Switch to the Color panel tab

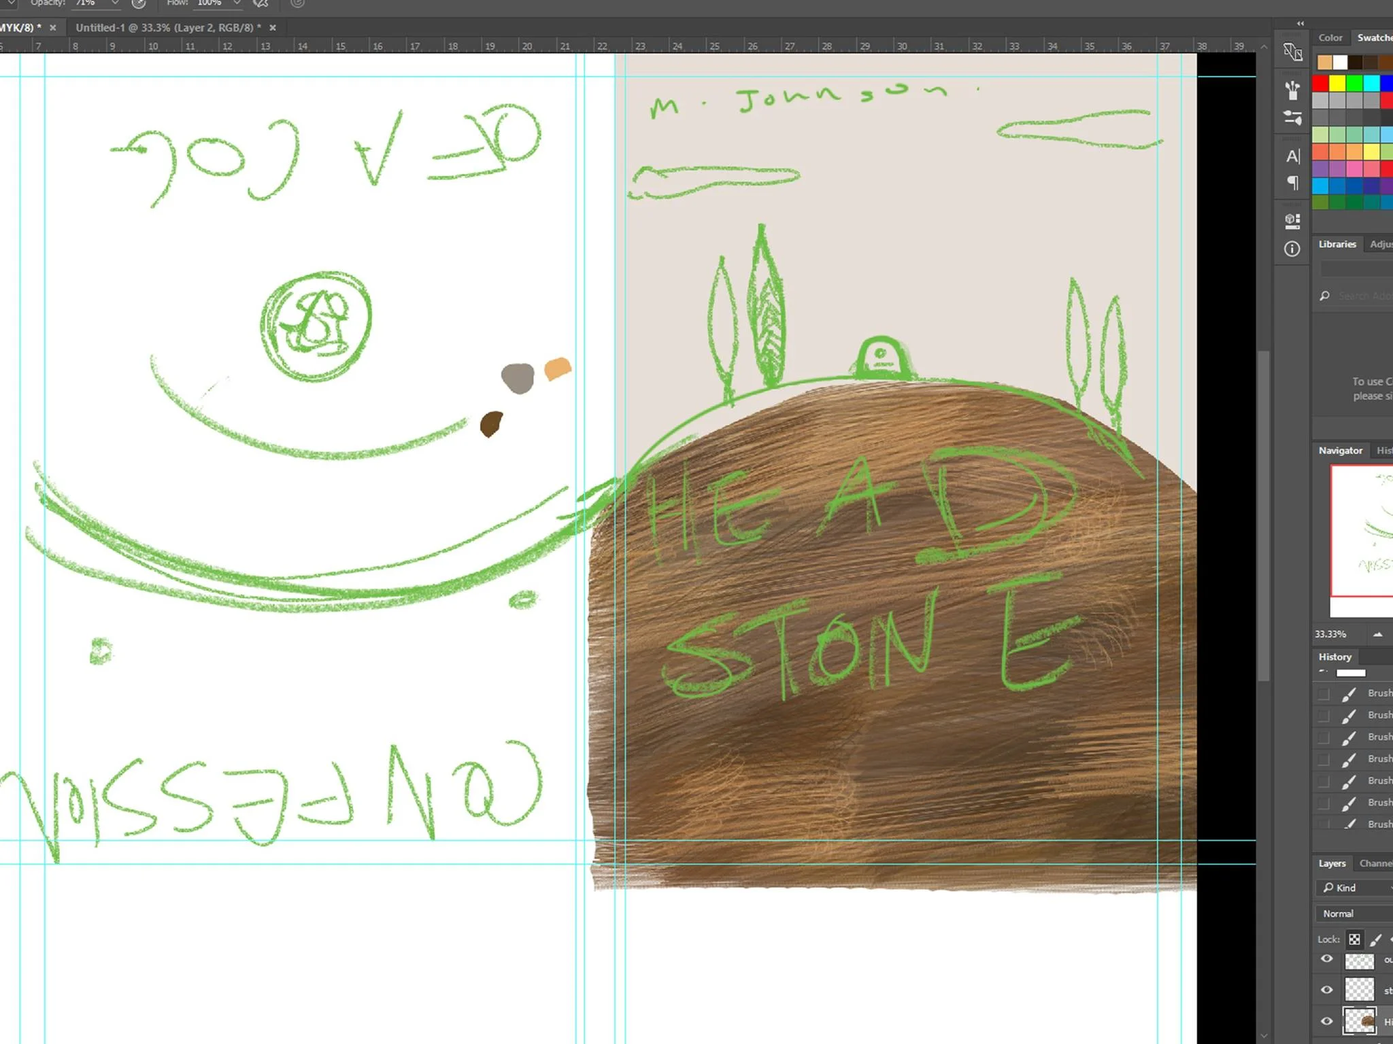[1330, 38]
